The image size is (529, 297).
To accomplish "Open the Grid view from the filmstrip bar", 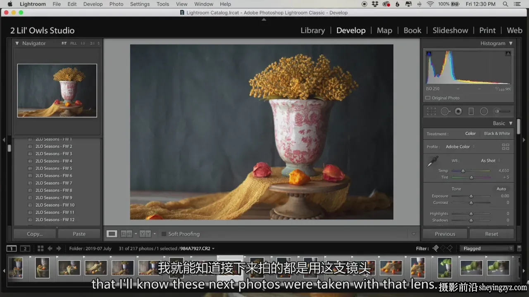I will (40, 248).
